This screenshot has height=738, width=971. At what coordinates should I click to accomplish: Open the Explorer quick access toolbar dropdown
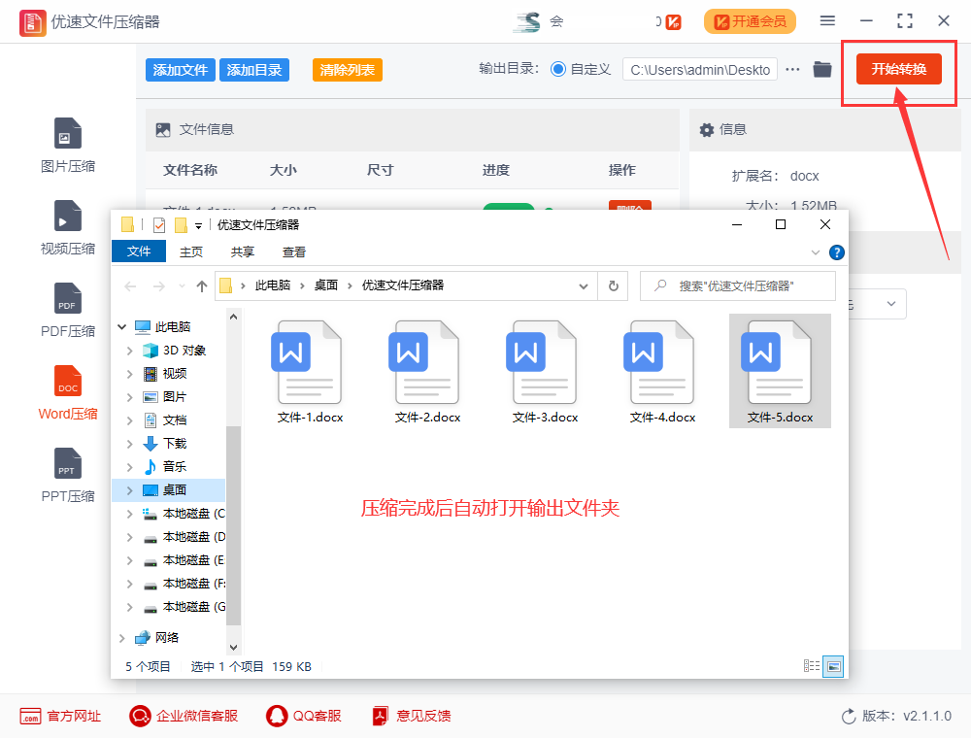pyautogui.click(x=198, y=225)
